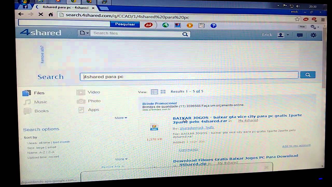Open the browser home page icon
The image size is (332, 187).
point(51,15)
